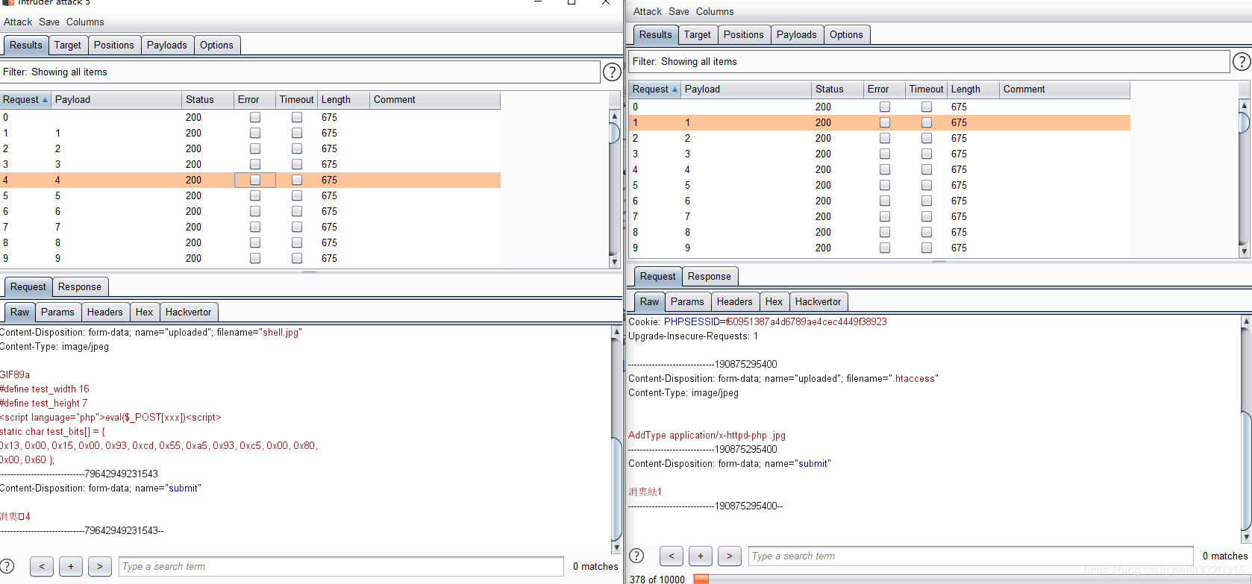Click Filter: Showing all items bar right window
Viewport: 1252px width, 584px height.
pos(930,61)
